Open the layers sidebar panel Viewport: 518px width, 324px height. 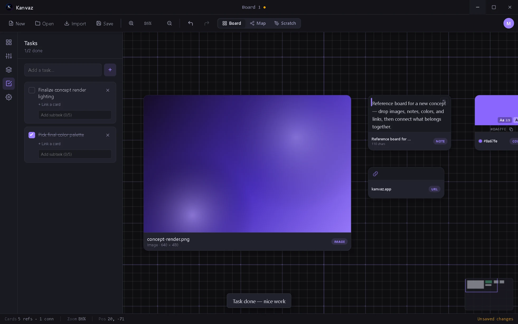(x=9, y=70)
